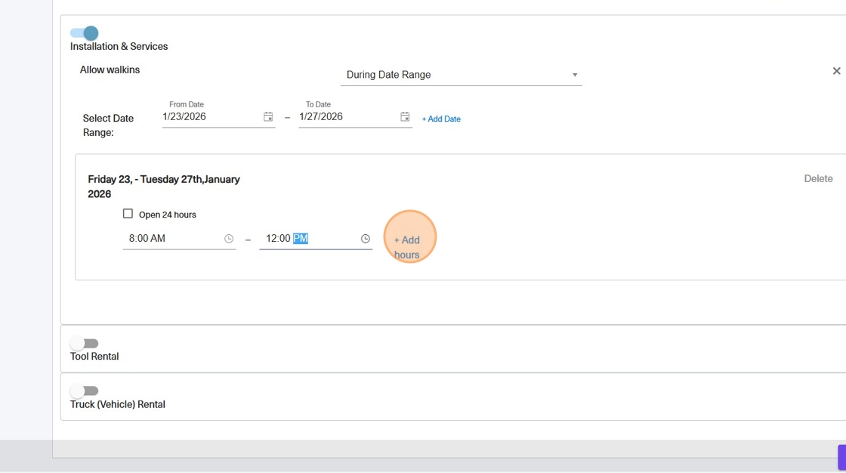Click the Friday 23 – Tuesday 27th heading
The height and width of the screenshot is (473, 846).
pos(164,187)
